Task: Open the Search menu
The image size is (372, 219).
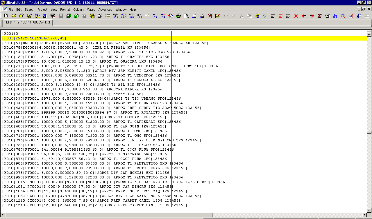Action: (x=29, y=10)
